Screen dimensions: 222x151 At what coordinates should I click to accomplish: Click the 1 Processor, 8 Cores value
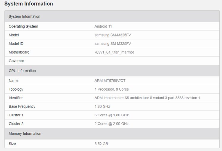(x=112, y=89)
